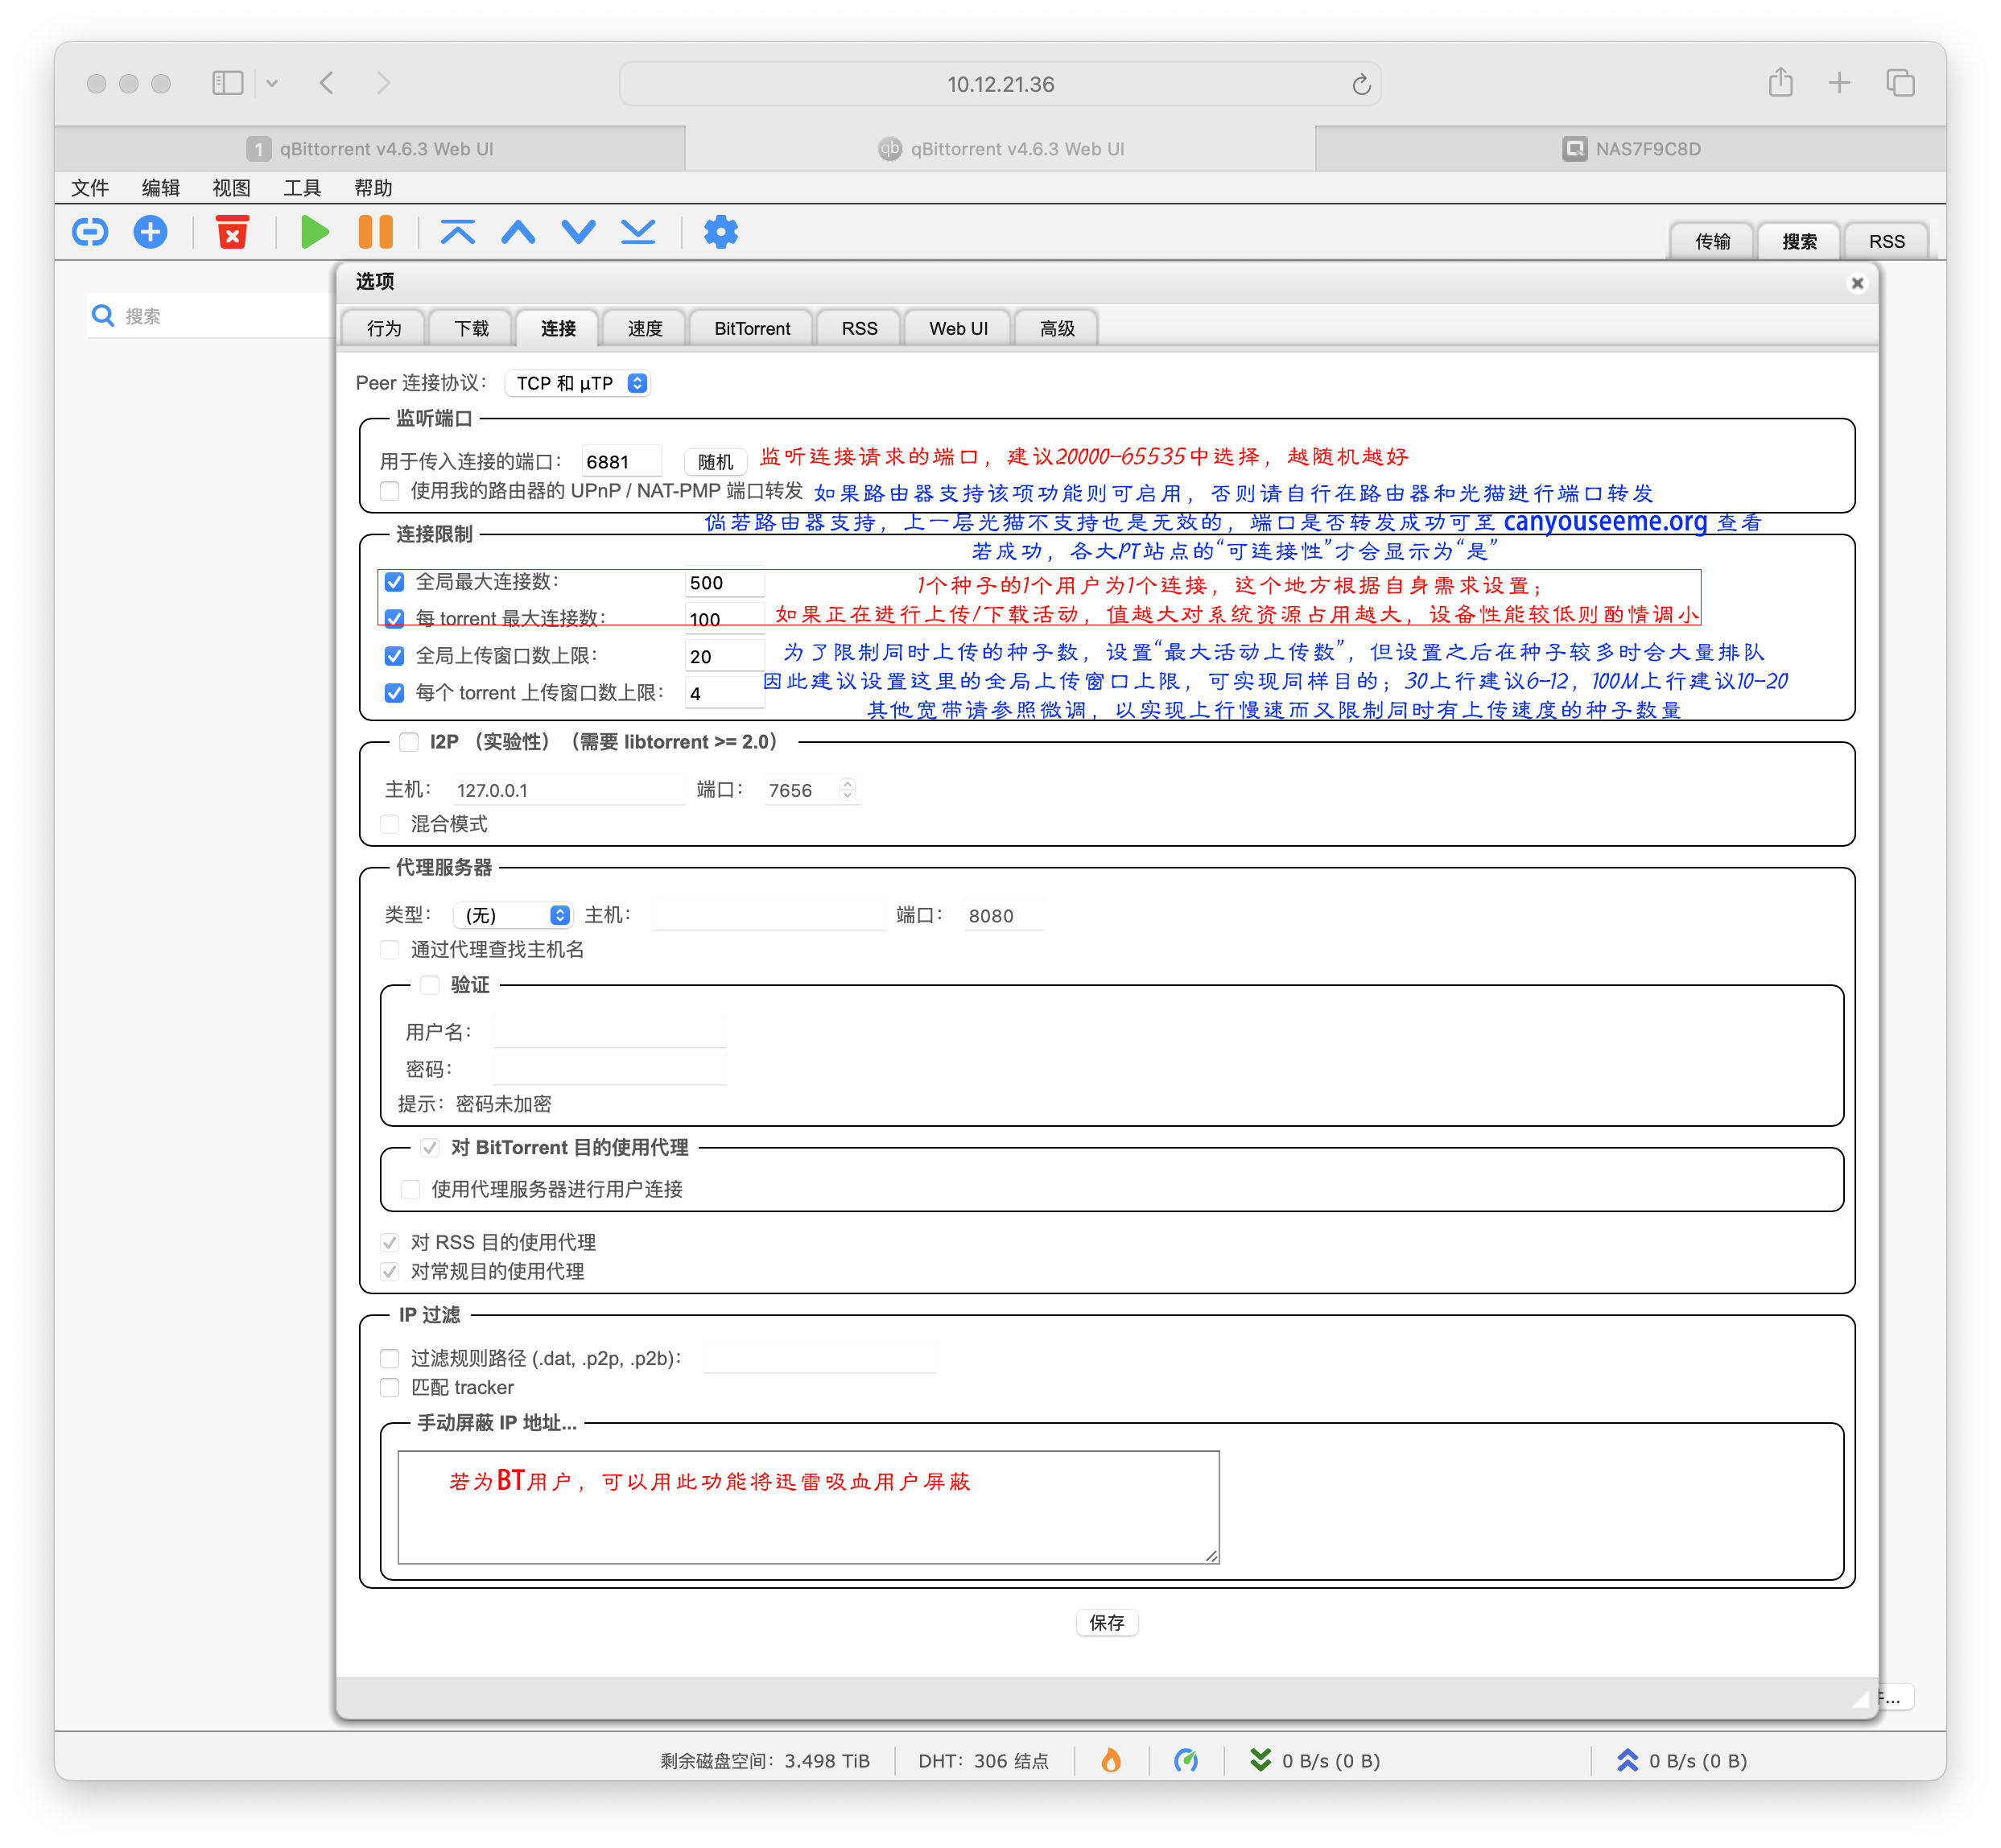
Task: Show Safari tab overview icon
Action: tap(1900, 83)
